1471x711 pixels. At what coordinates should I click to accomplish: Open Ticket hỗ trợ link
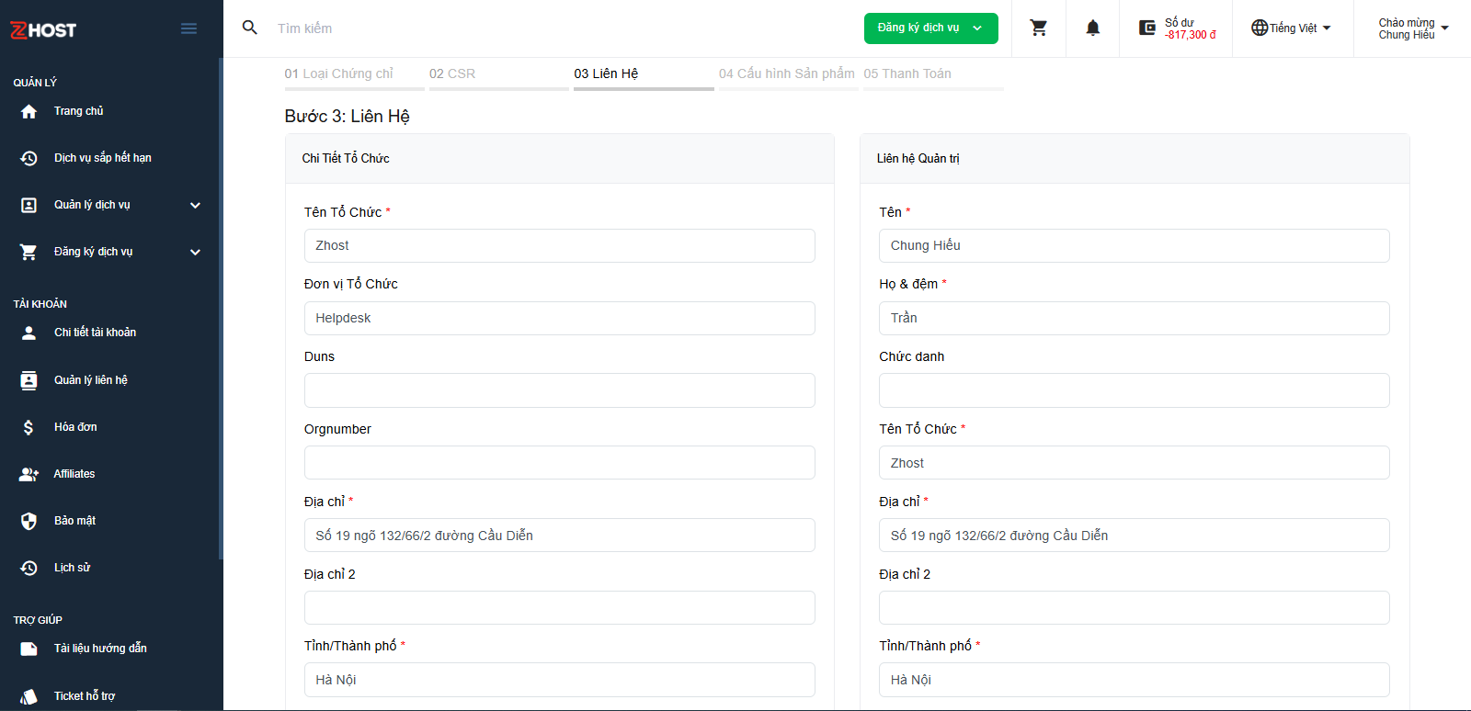point(84,696)
